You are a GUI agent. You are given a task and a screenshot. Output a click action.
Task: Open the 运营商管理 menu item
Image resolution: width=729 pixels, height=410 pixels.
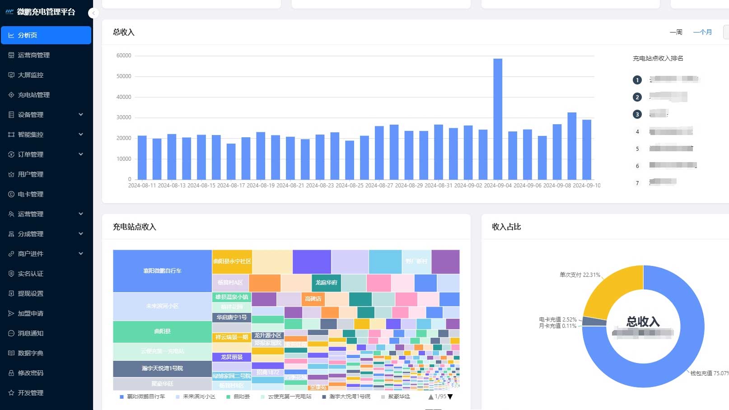[46, 55]
